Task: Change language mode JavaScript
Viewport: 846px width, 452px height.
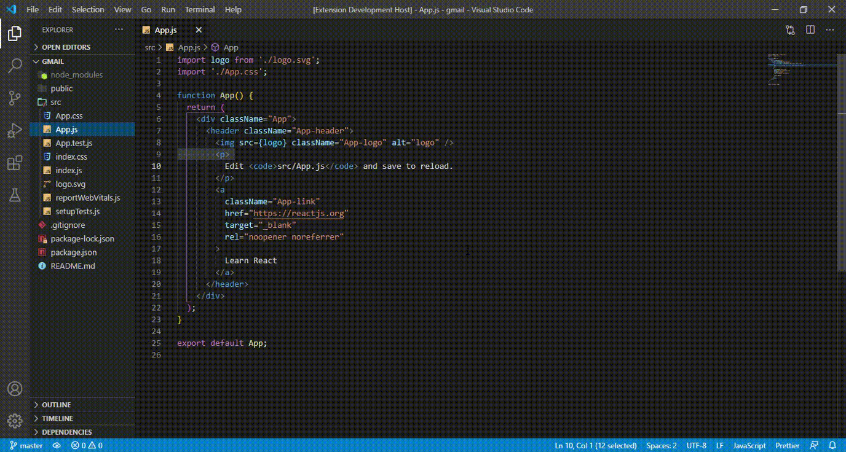Action: click(x=749, y=445)
